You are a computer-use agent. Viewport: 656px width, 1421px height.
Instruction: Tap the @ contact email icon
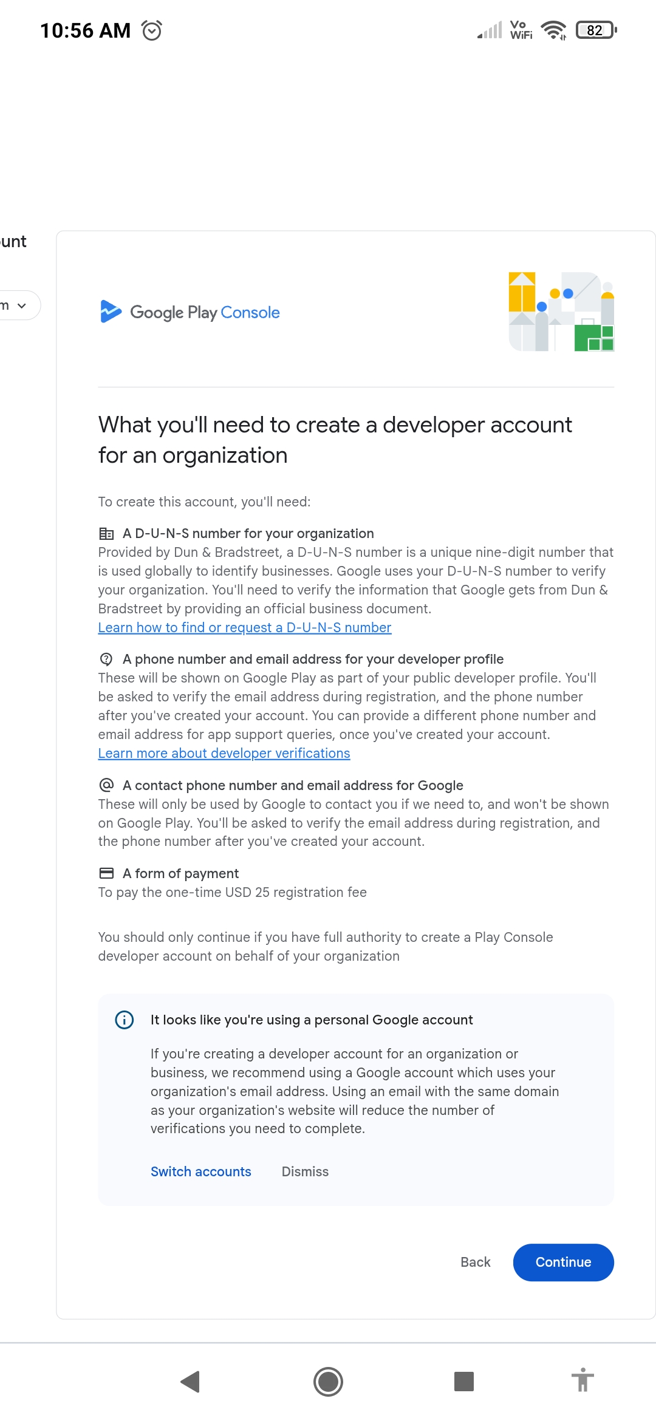(x=106, y=785)
